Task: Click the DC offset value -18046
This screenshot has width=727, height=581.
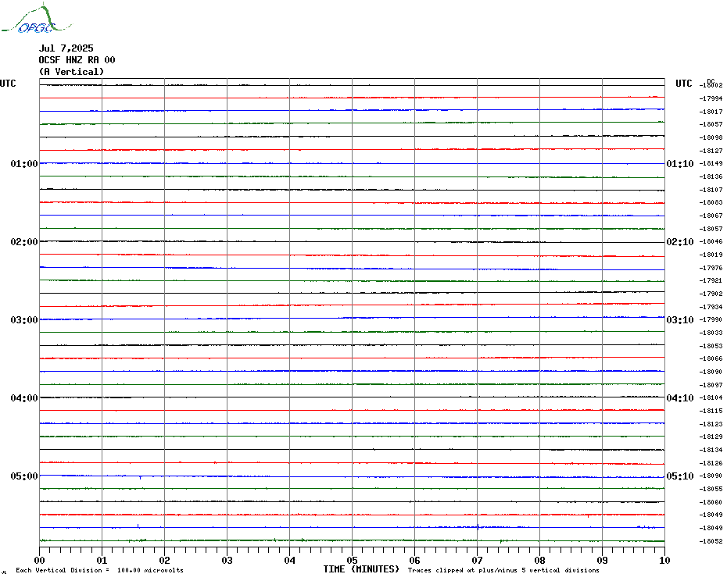Action: [x=711, y=241]
